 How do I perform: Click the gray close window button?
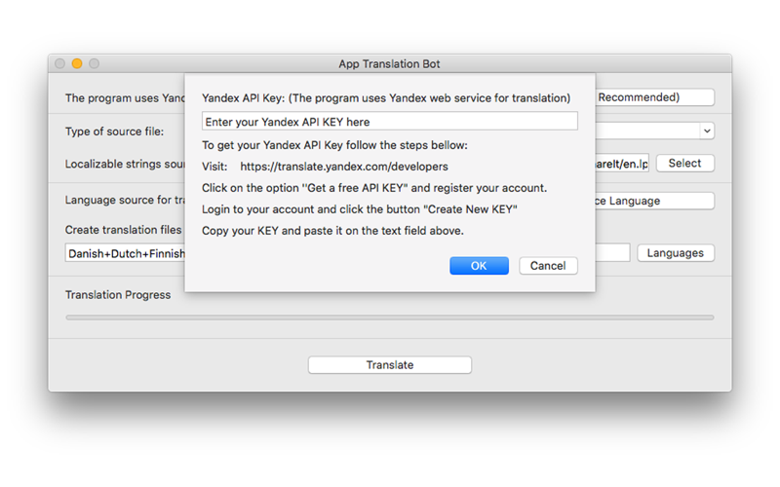tap(60, 63)
